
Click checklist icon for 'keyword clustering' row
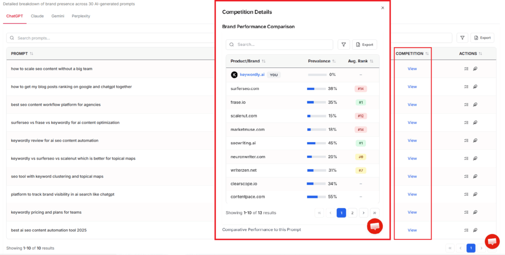[x=467, y=176]
